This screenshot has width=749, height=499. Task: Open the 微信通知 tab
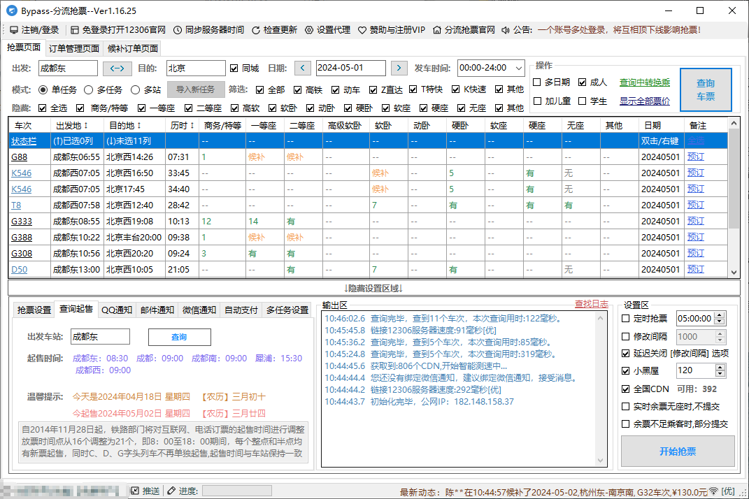[x=199, y=310]
